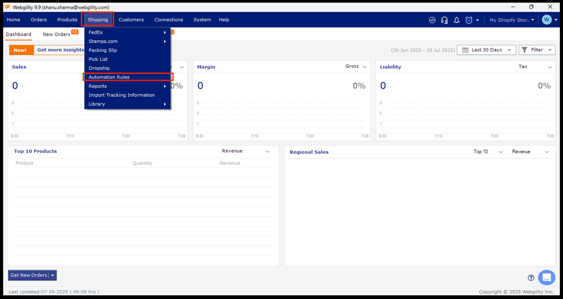Open the My Shopify Store dropdown
Screen dimensions: 563x299
pos(511,20)
